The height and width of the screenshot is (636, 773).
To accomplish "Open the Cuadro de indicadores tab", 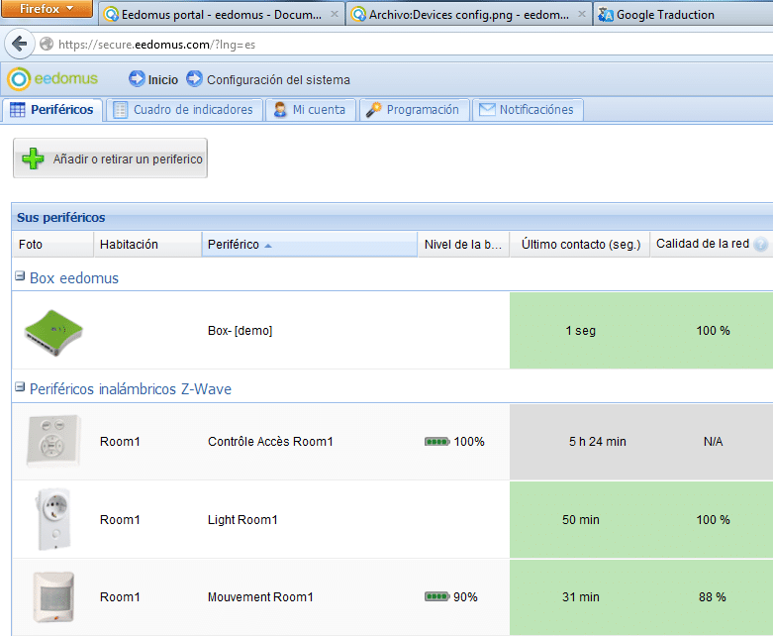I will 183,110.
